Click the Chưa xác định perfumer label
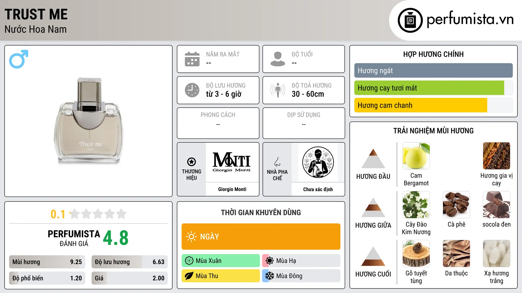The width and height of the screenshot is (522, 293). (318, 189)
